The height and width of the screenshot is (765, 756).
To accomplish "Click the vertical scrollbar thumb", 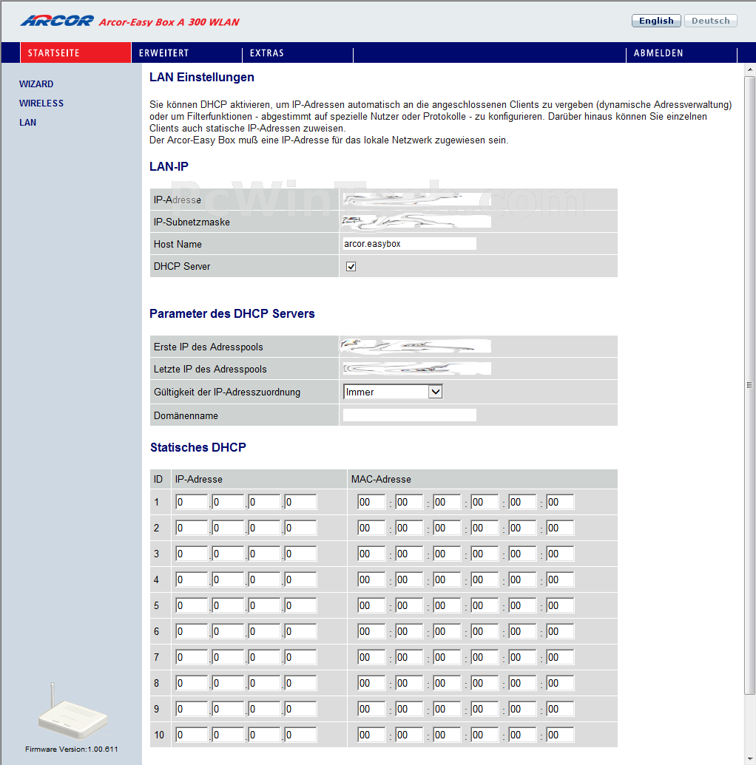I will coord(749,385).
